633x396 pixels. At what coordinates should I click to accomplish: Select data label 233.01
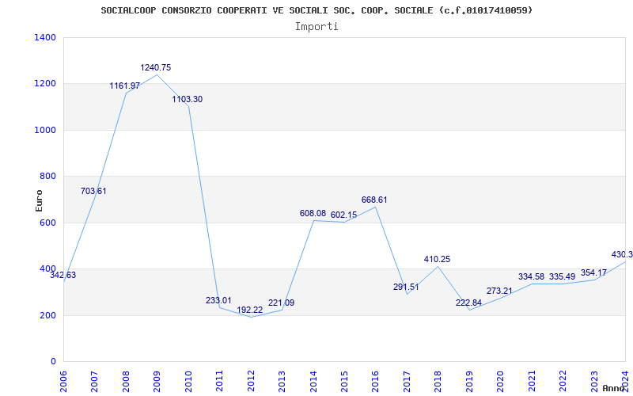218,300
